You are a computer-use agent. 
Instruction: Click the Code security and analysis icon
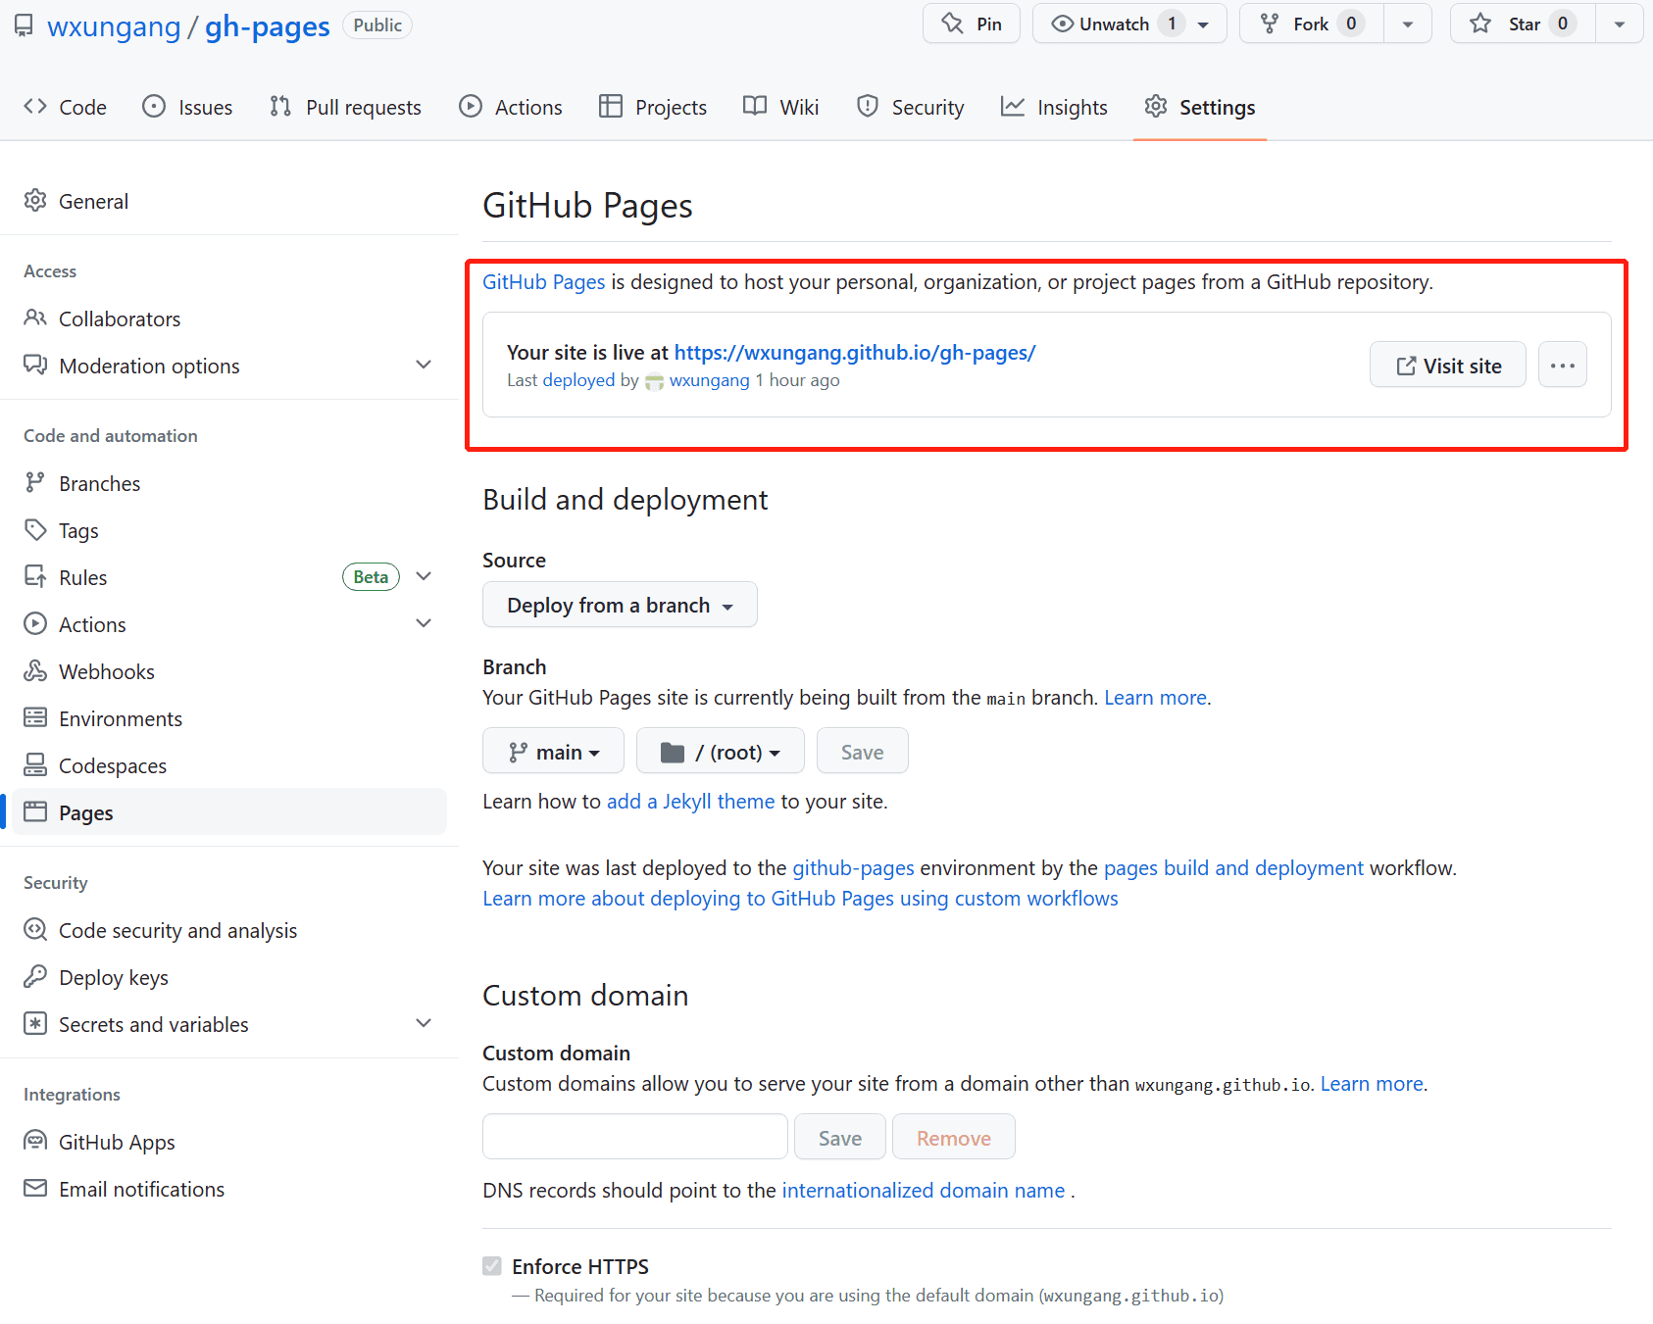[x=35, y=929]
